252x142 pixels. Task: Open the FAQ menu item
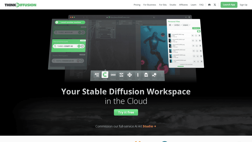click(201, 5)
